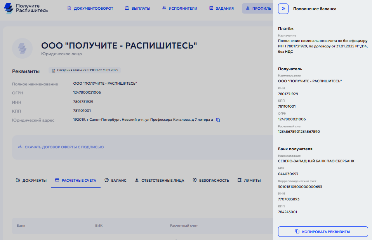The image size is (372, 240).
Task: Click the Ответственные лица person icon
Action: pos(137,180)
